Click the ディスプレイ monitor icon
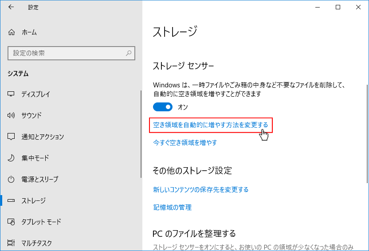 tap(11, 94)
